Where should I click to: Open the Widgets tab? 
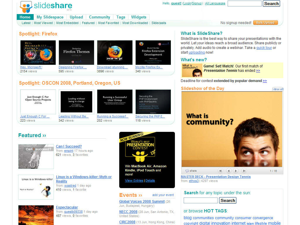pos(139,17)
